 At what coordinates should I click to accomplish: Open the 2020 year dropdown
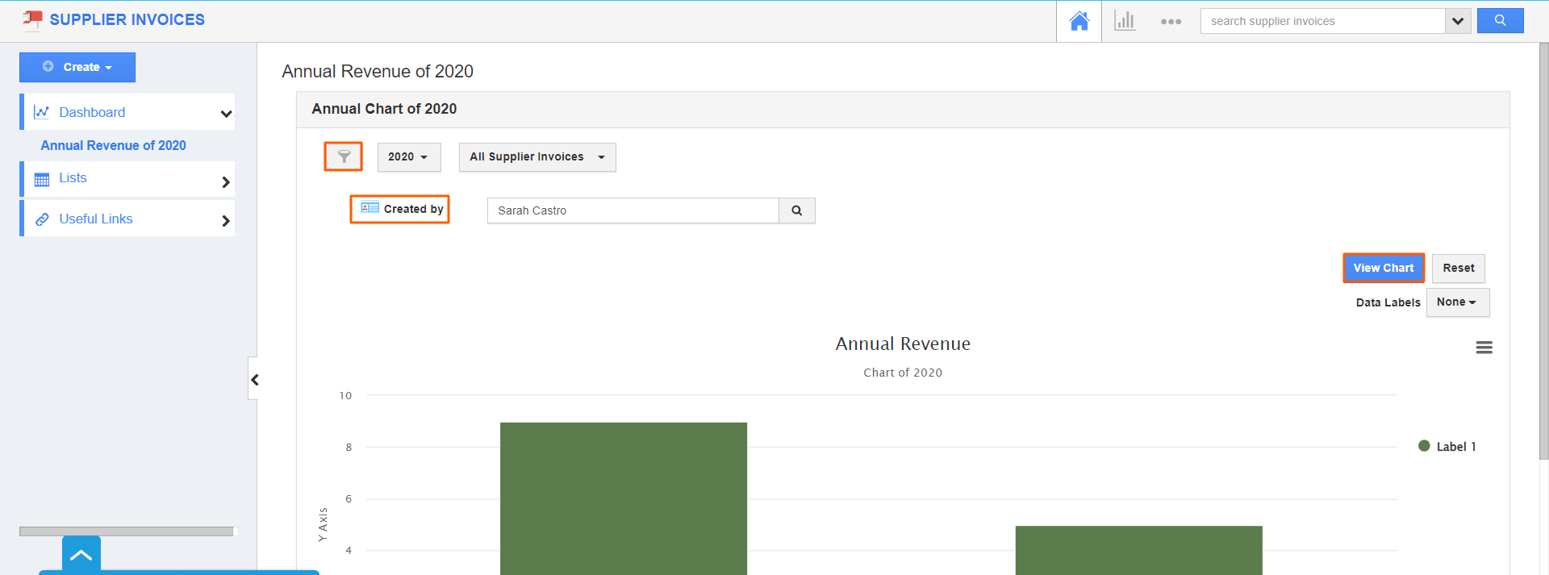tap(409, 157)
